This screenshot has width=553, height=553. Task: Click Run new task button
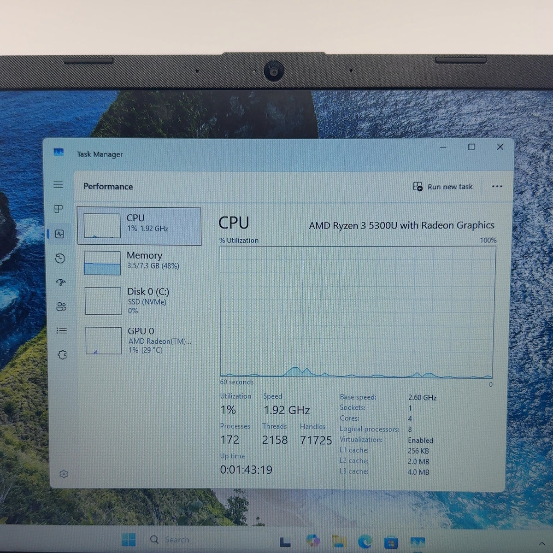pos(443,187)
